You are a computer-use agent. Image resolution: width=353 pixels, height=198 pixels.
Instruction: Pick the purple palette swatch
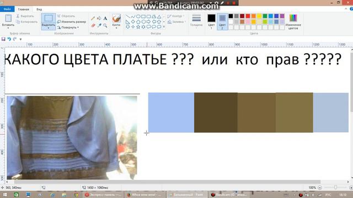[282, 16]
